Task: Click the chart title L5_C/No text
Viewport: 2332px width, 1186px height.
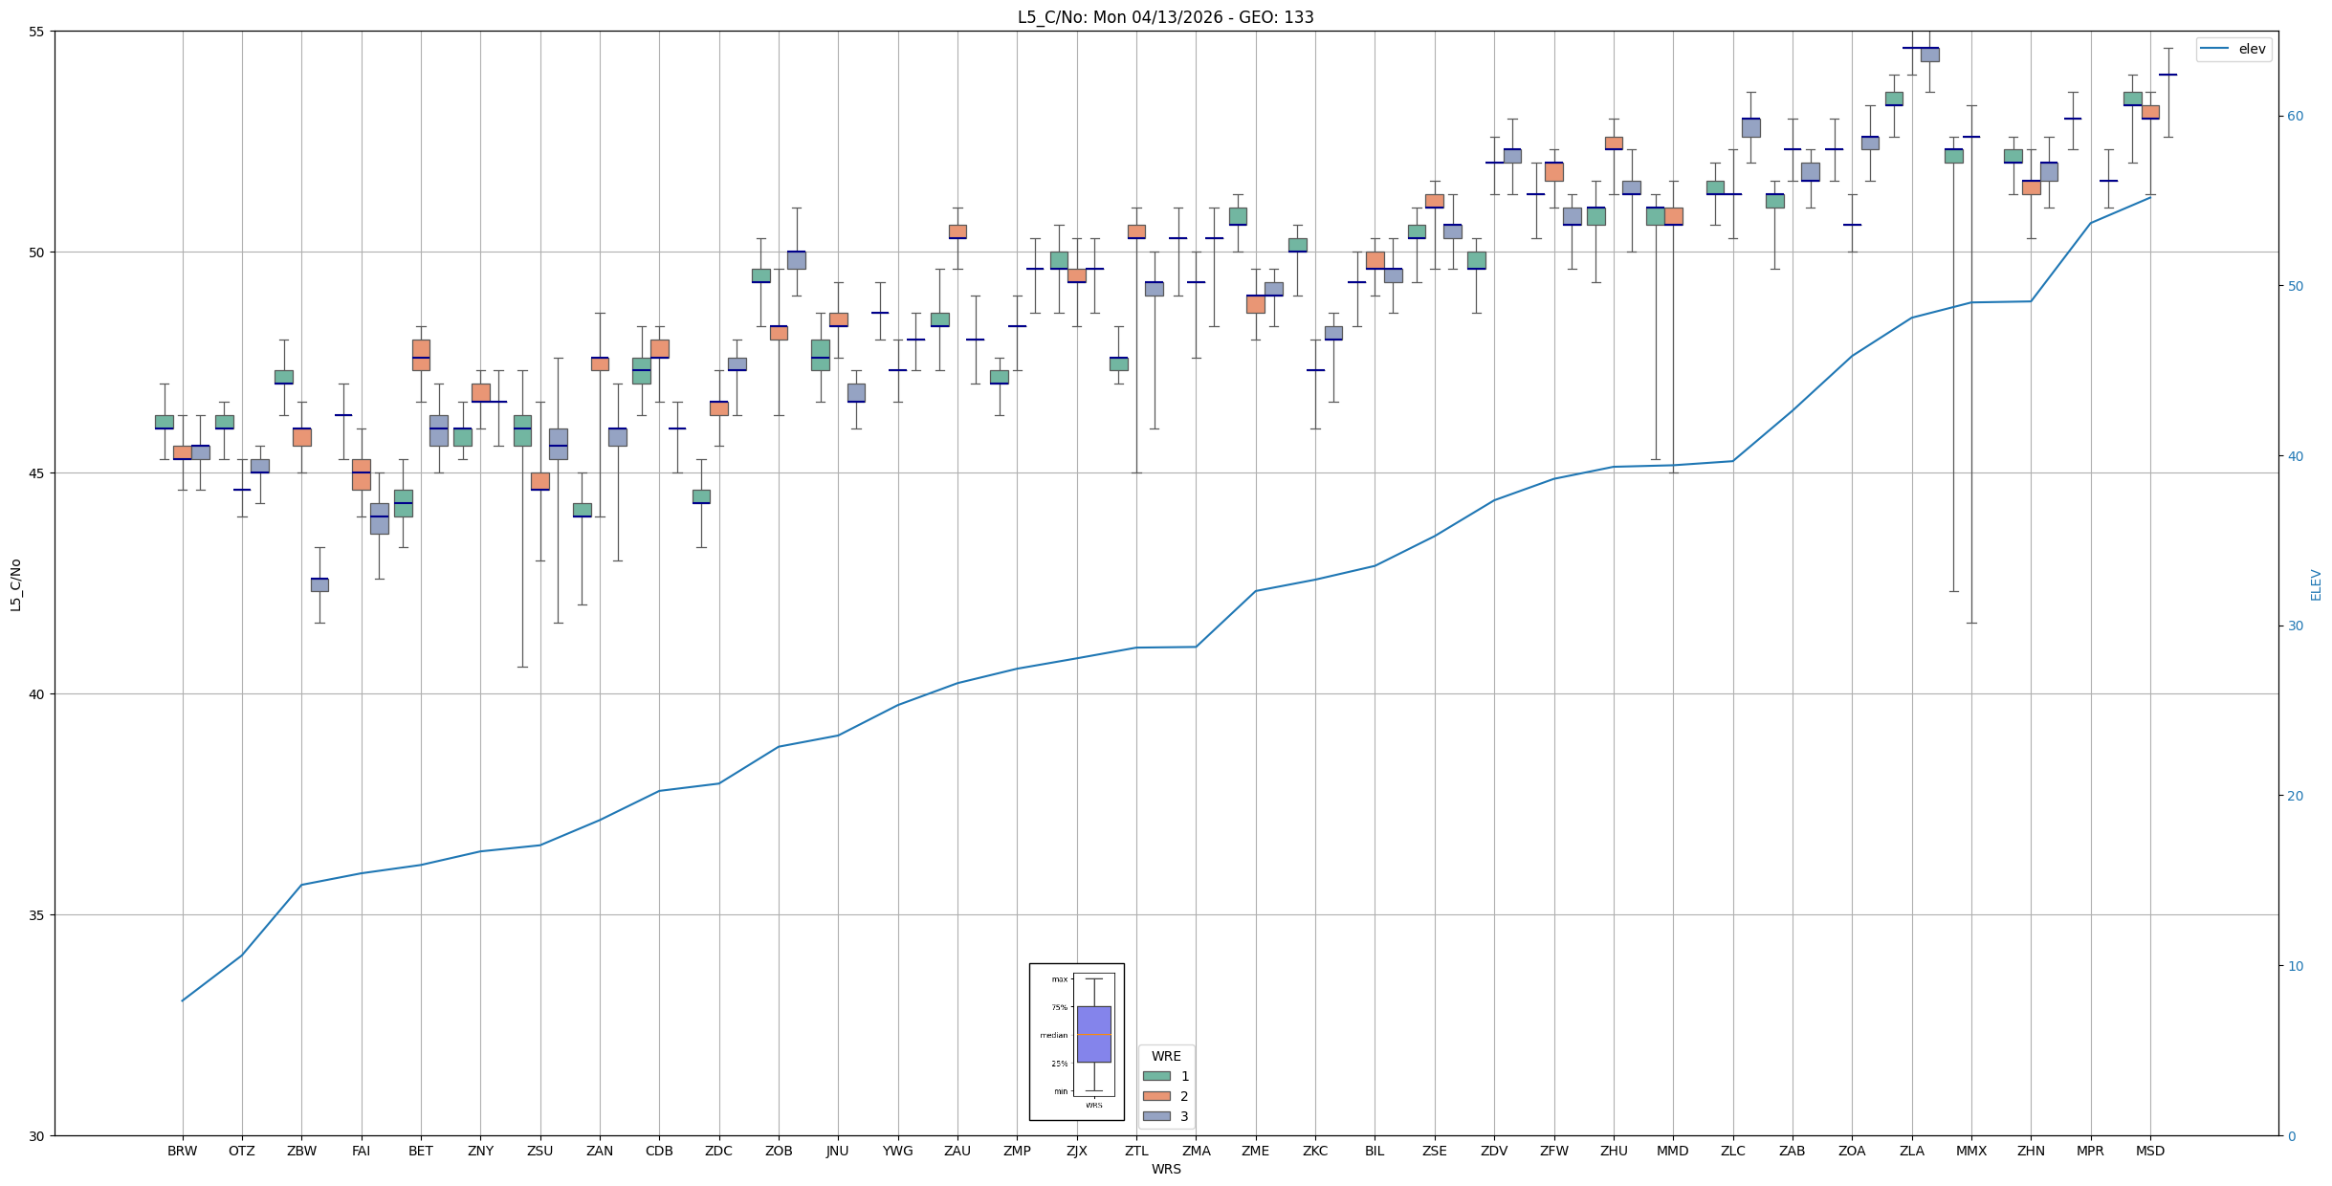Action: [x=1165, y=17]
